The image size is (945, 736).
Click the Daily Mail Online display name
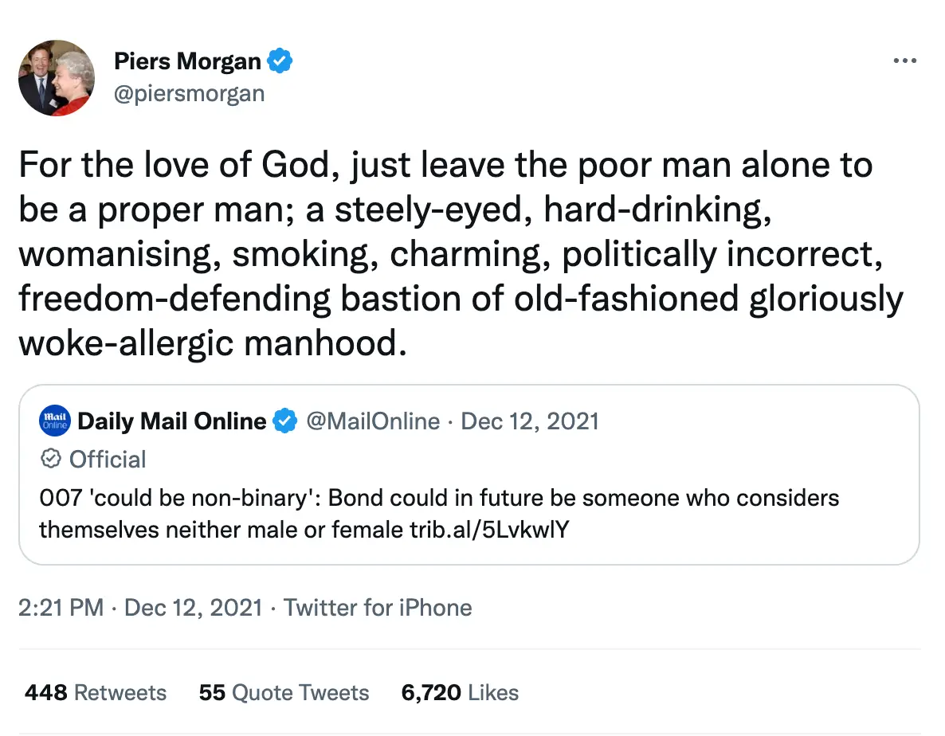(172, 421)
